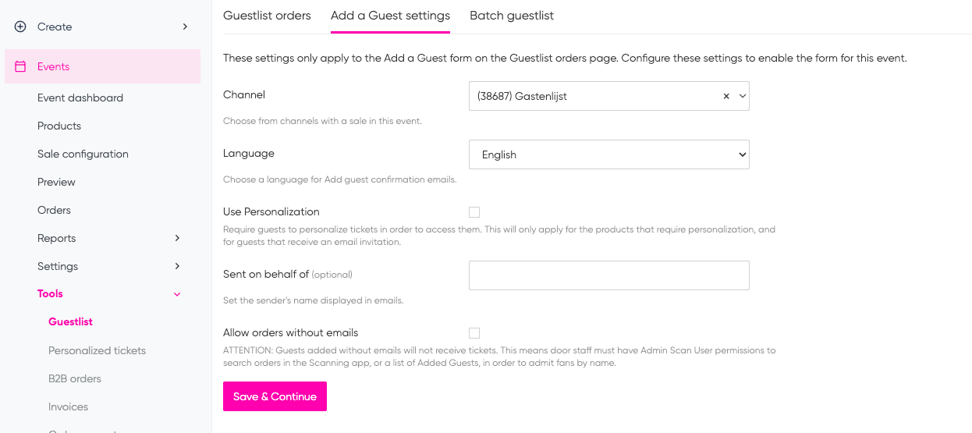Click the Create plus circle icon
This screenshot has width=972, height=433.
(x=20, y=27)
